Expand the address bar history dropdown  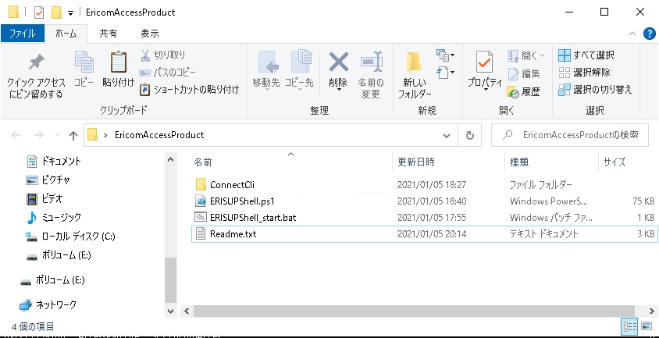click(448, 135)
